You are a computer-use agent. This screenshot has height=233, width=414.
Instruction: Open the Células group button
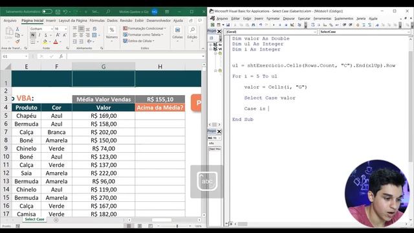(177, 33)
